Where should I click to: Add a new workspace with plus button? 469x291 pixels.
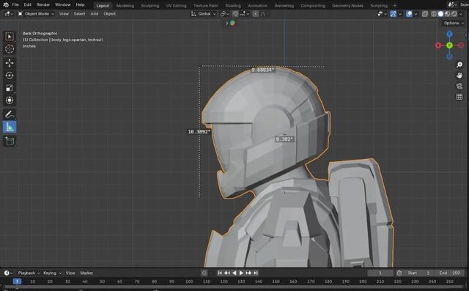click(x=395, y=6)
